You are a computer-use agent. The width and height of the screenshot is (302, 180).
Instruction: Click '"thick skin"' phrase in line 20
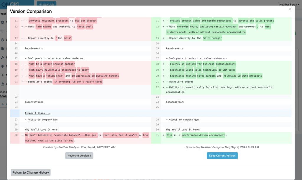[55, 76]
